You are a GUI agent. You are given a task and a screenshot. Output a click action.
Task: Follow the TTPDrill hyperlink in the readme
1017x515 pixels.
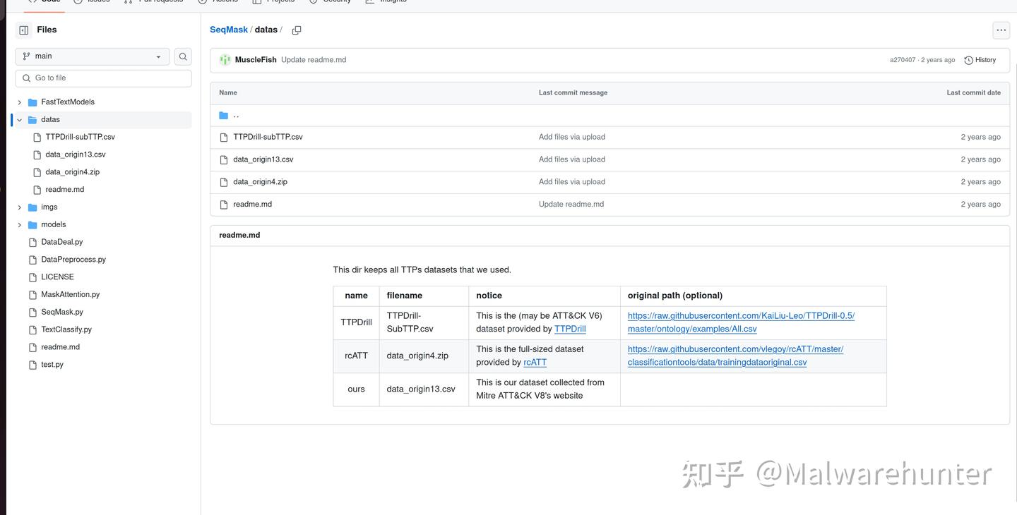click(x=569, y=328)
